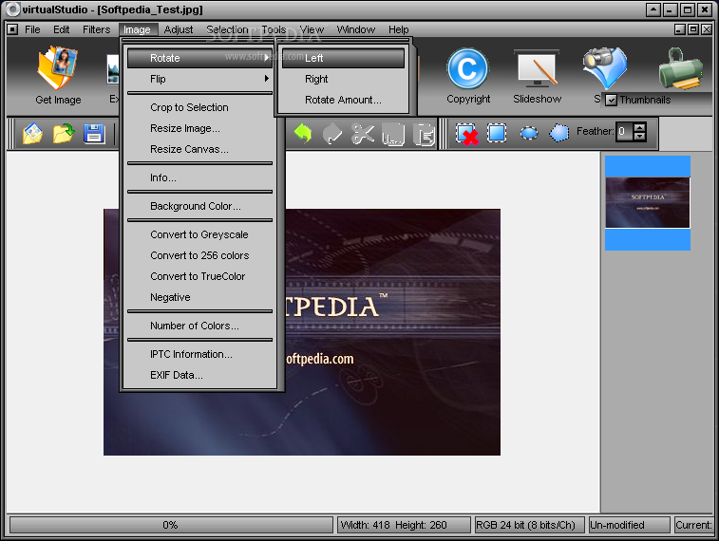Select the elliptical selection tool
Viewport: 719px width, 541px height.
pos(529,133)
